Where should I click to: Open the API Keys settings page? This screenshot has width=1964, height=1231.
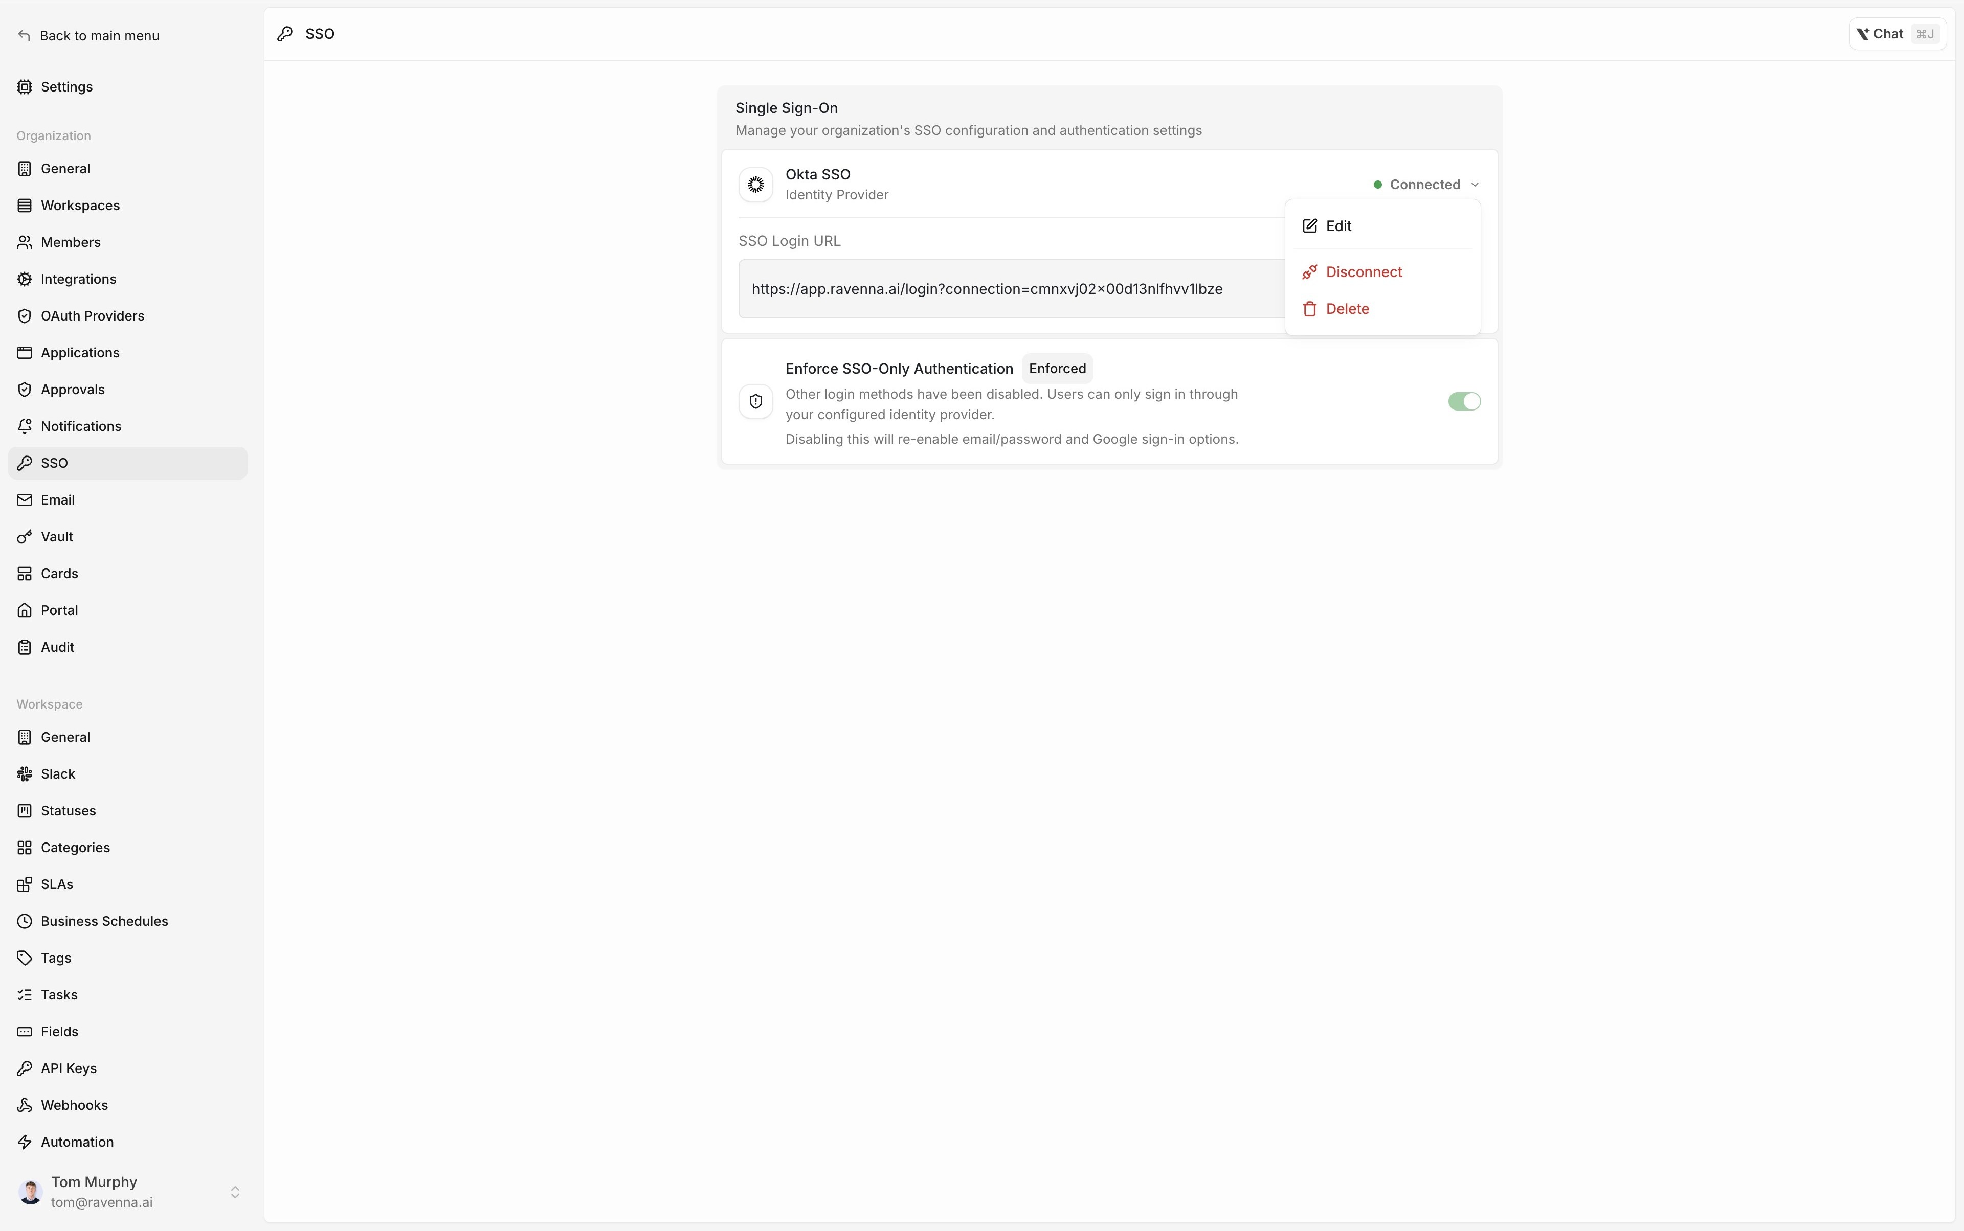click(x=128, y=1068)
